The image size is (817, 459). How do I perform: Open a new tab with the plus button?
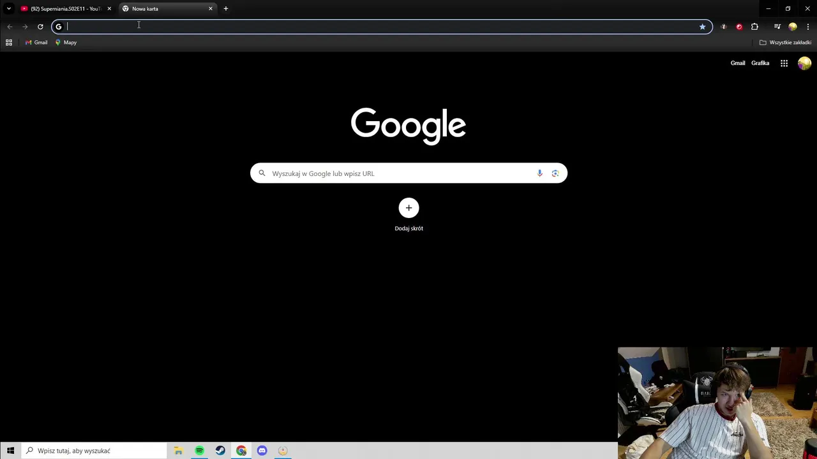[x=226, y=9]
